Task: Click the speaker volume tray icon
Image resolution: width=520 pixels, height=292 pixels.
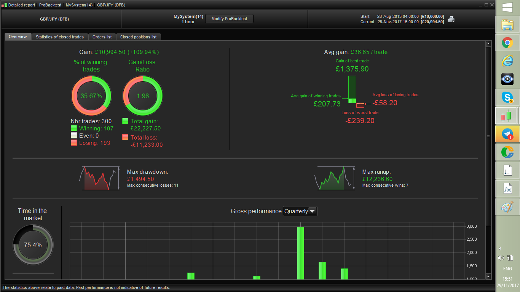Action: (501, 258)
